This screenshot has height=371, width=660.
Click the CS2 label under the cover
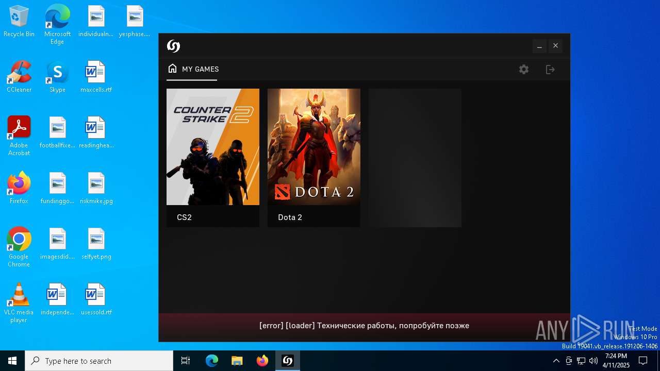pyautogui.click(x=184, y=217)
